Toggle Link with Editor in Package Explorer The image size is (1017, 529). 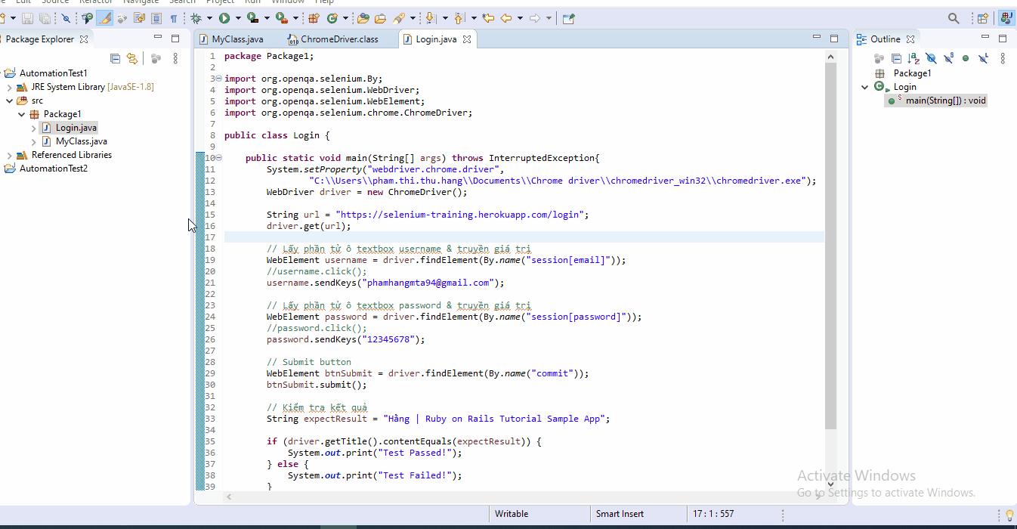click(x=132, y=58)
